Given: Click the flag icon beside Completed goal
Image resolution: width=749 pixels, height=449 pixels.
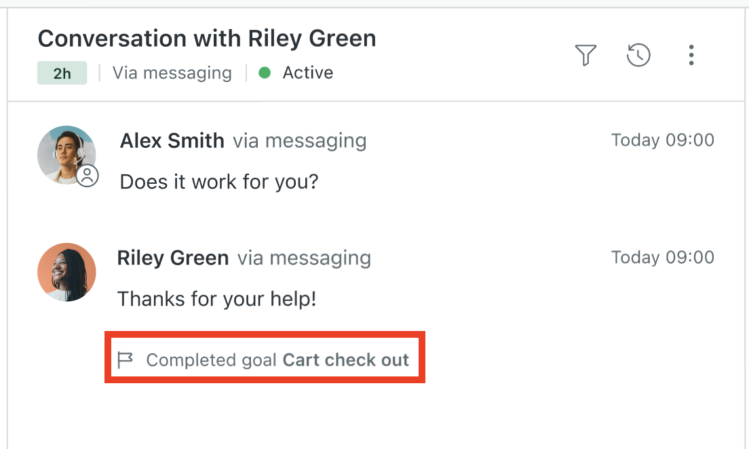Looking at the screenshot, I should pyautogui.click(x=126, y=359).
